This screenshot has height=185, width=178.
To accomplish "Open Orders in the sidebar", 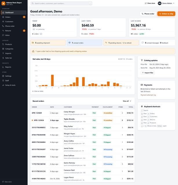I will point(14,17).
